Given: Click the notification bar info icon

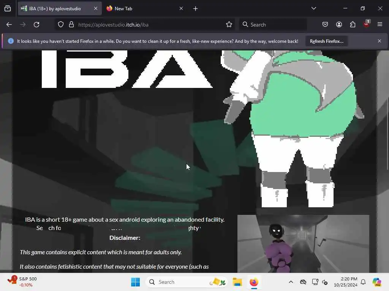Looking at the screenshot, I should (x=11, y=41).
